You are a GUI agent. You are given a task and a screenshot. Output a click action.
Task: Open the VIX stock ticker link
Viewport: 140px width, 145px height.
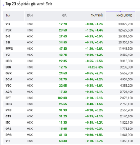pyautogui.click(x=8, y=24)
